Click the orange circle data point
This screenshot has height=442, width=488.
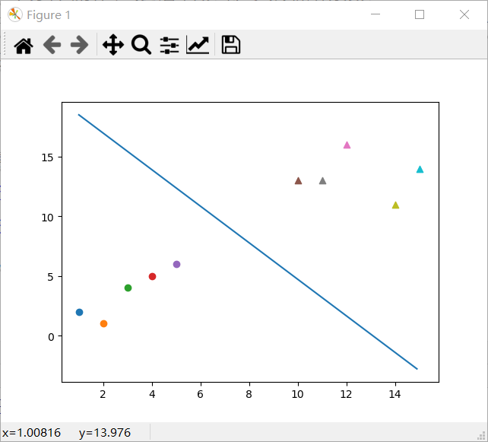(103, 323)
